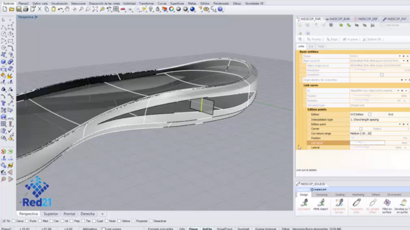Click the Paste clipboard icon

pyautogui.click(x=53, y=9)
